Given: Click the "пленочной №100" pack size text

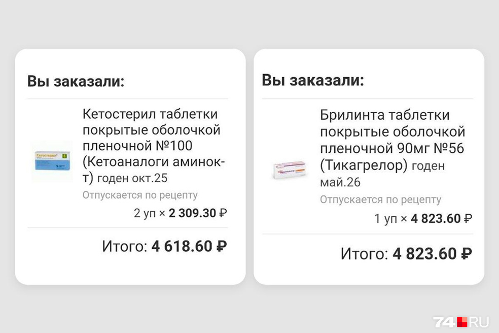Looking at the screenshot, I should click(137, 146).
